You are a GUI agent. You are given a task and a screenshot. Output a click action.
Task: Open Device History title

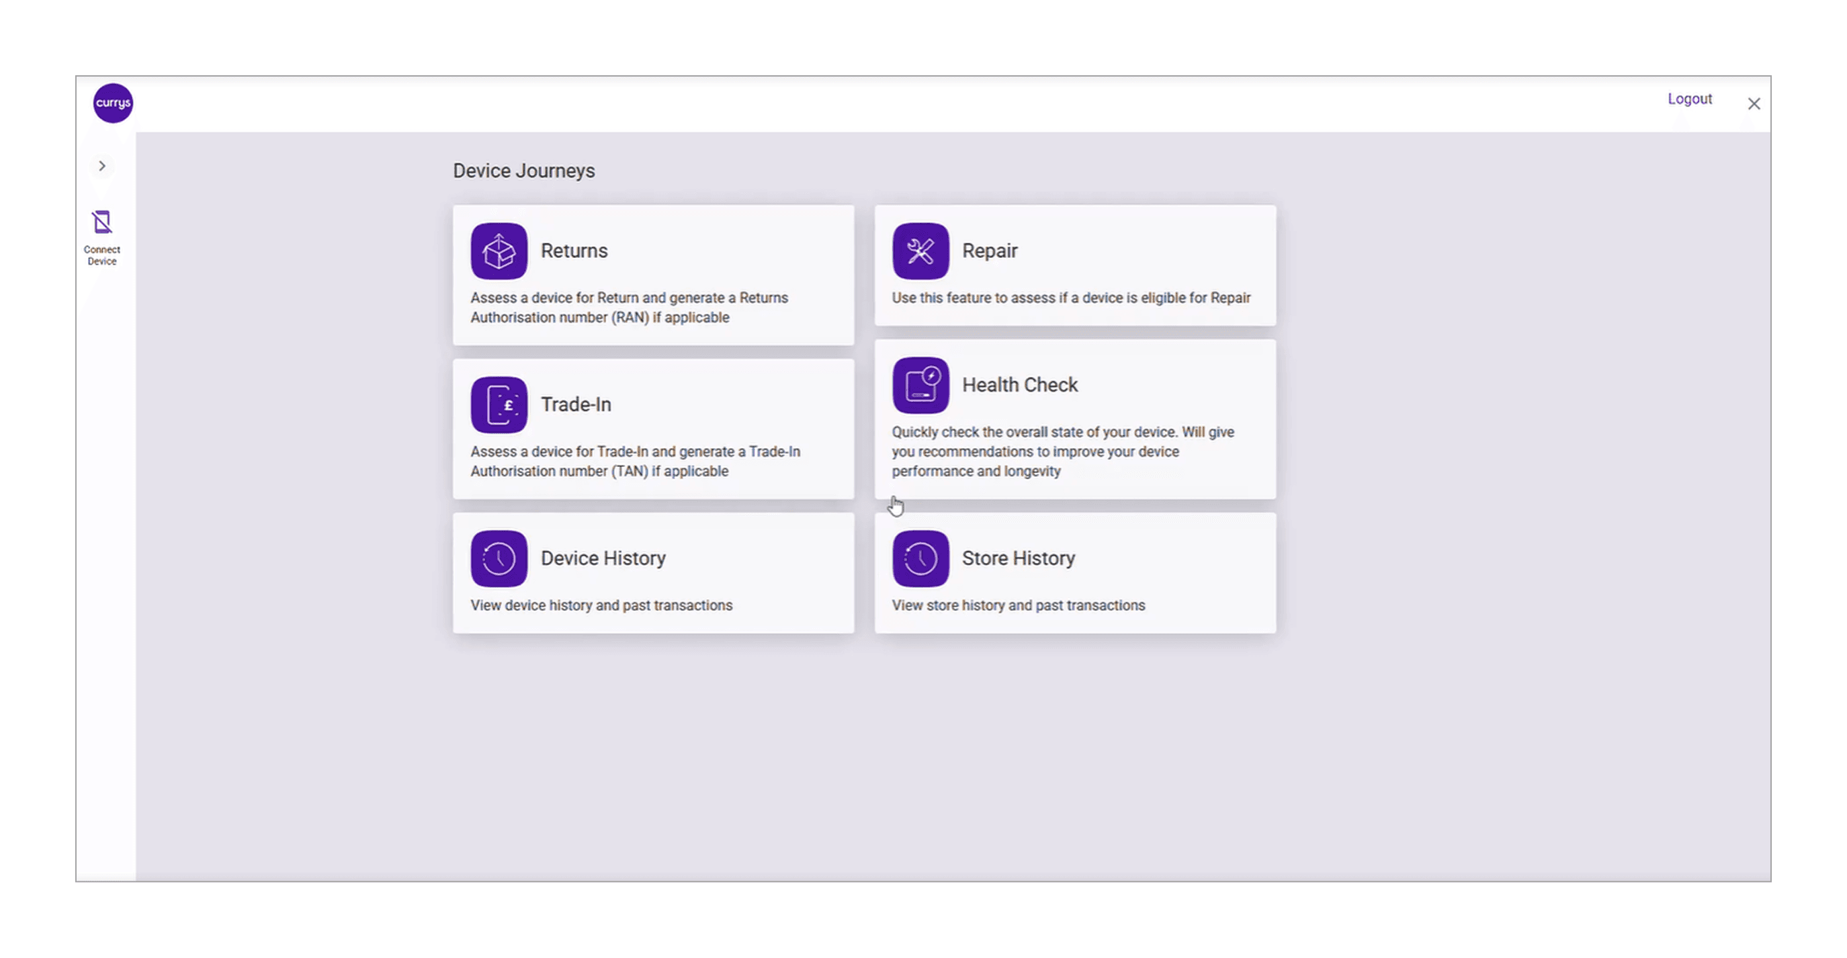(602, 558)
